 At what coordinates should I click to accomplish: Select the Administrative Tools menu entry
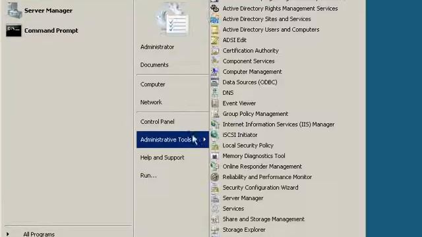[173, 140]
